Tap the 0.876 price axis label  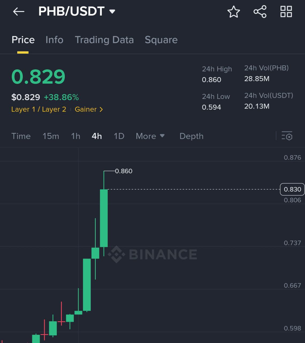(x=292, y=158)
